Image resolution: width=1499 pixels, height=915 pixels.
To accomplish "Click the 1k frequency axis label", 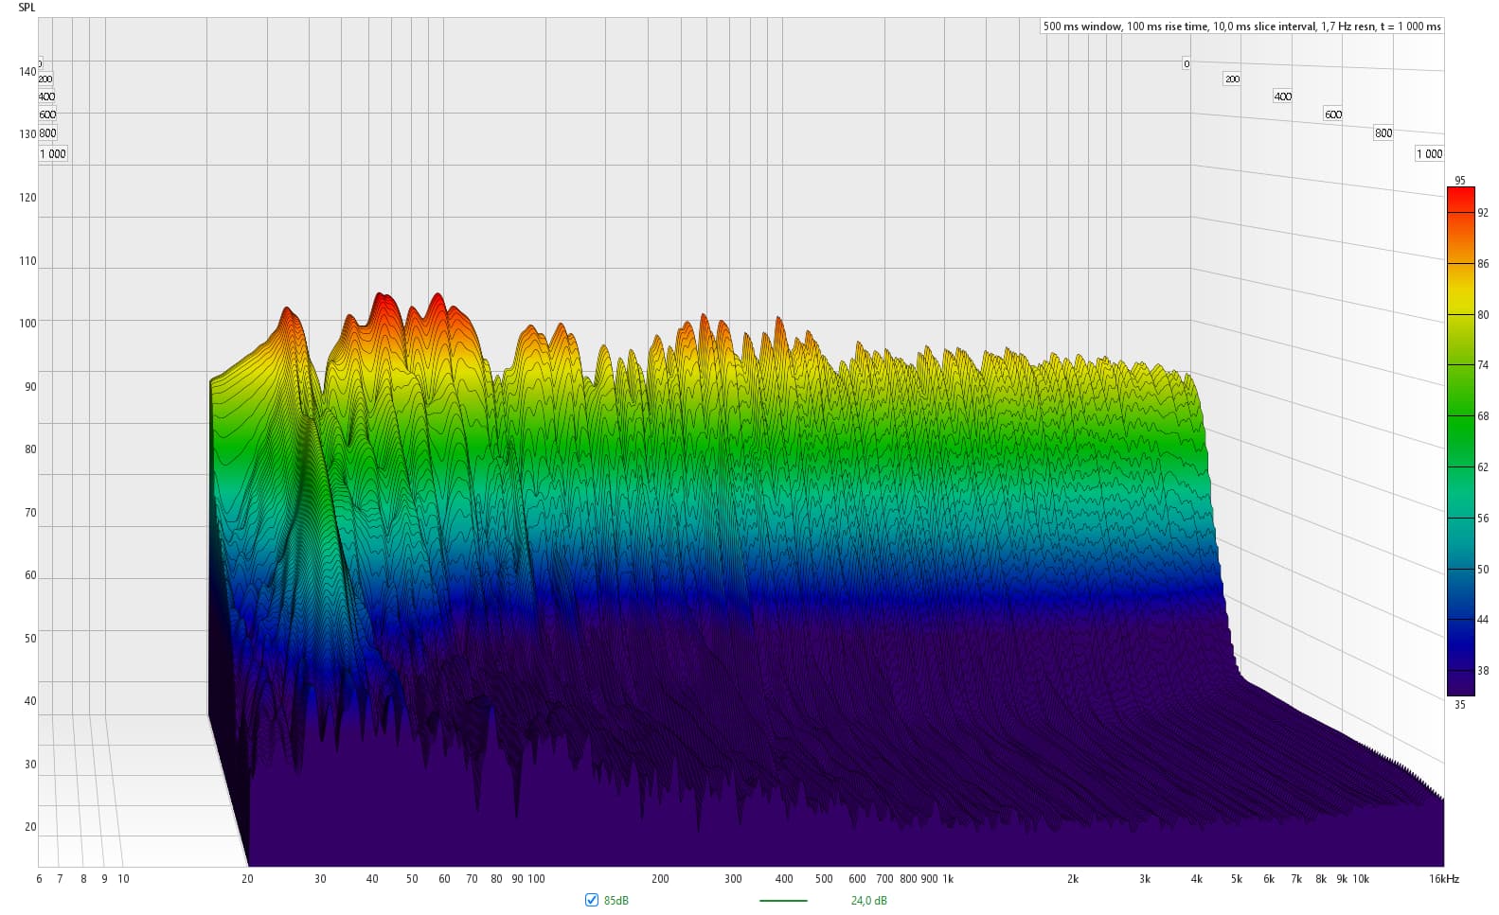I will coord(947,879).
